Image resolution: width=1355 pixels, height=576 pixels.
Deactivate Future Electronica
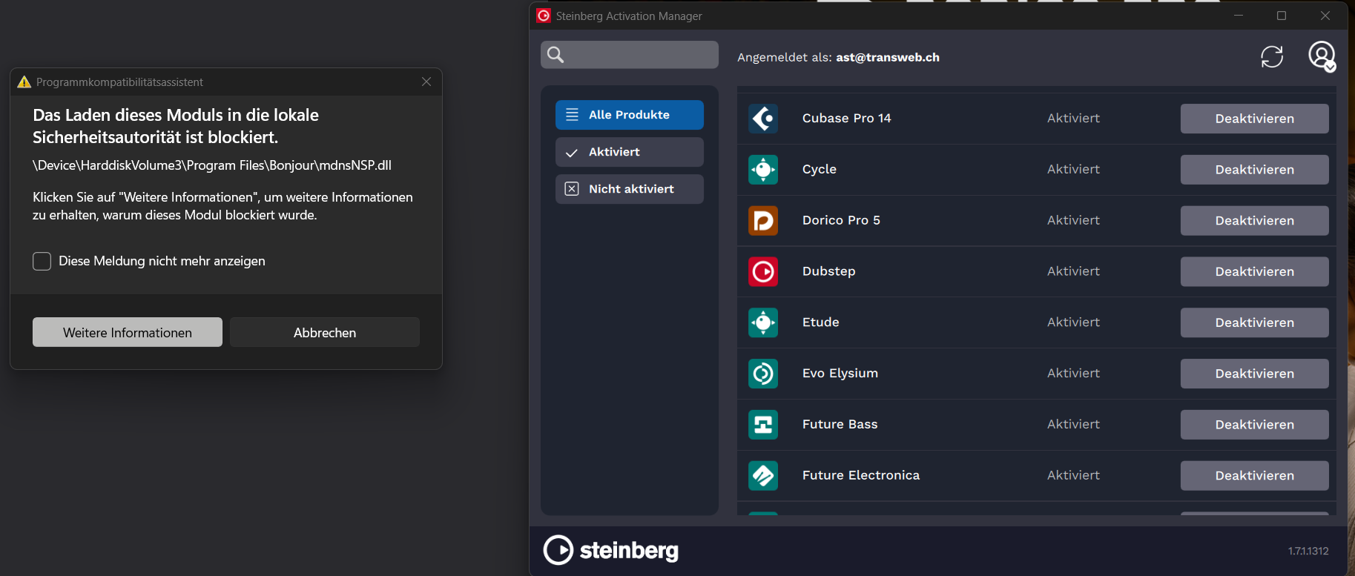click(1255, 476)
